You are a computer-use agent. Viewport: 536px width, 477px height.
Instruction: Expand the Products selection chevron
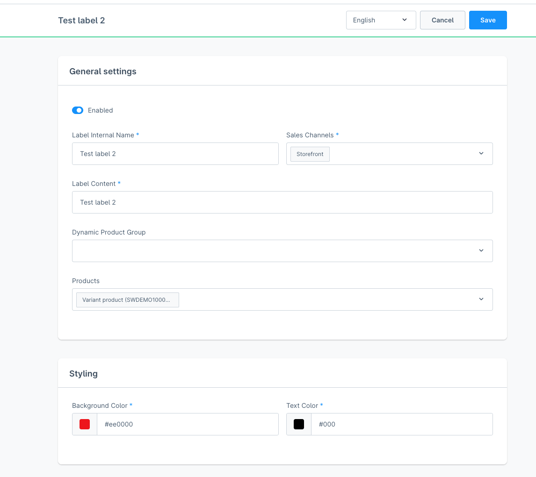(x=481, y=299)
